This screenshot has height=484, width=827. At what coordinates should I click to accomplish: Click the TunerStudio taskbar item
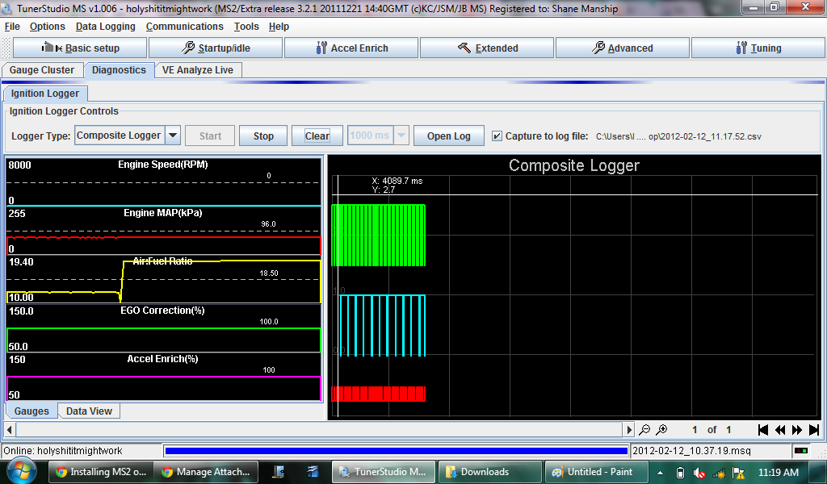coord(384,472)
